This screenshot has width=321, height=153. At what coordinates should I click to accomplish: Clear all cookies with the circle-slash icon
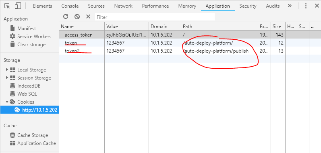pos(77,17)
